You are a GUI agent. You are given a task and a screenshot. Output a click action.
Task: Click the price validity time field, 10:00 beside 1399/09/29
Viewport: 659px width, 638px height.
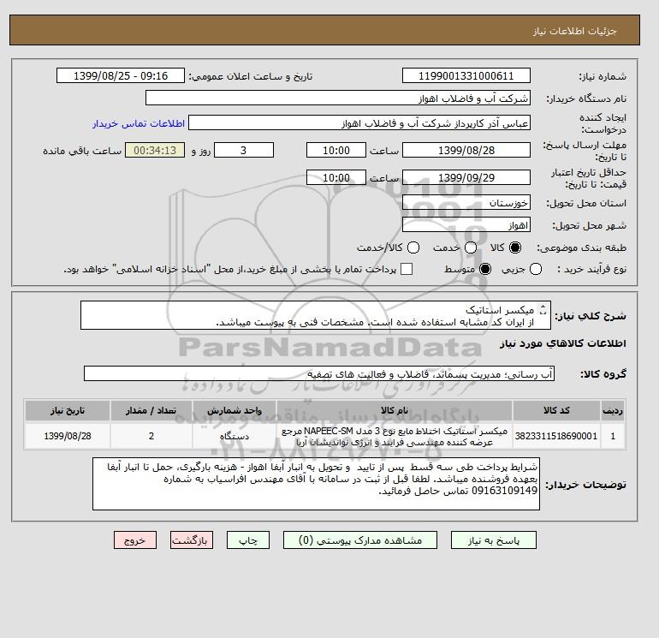(336, 177)
